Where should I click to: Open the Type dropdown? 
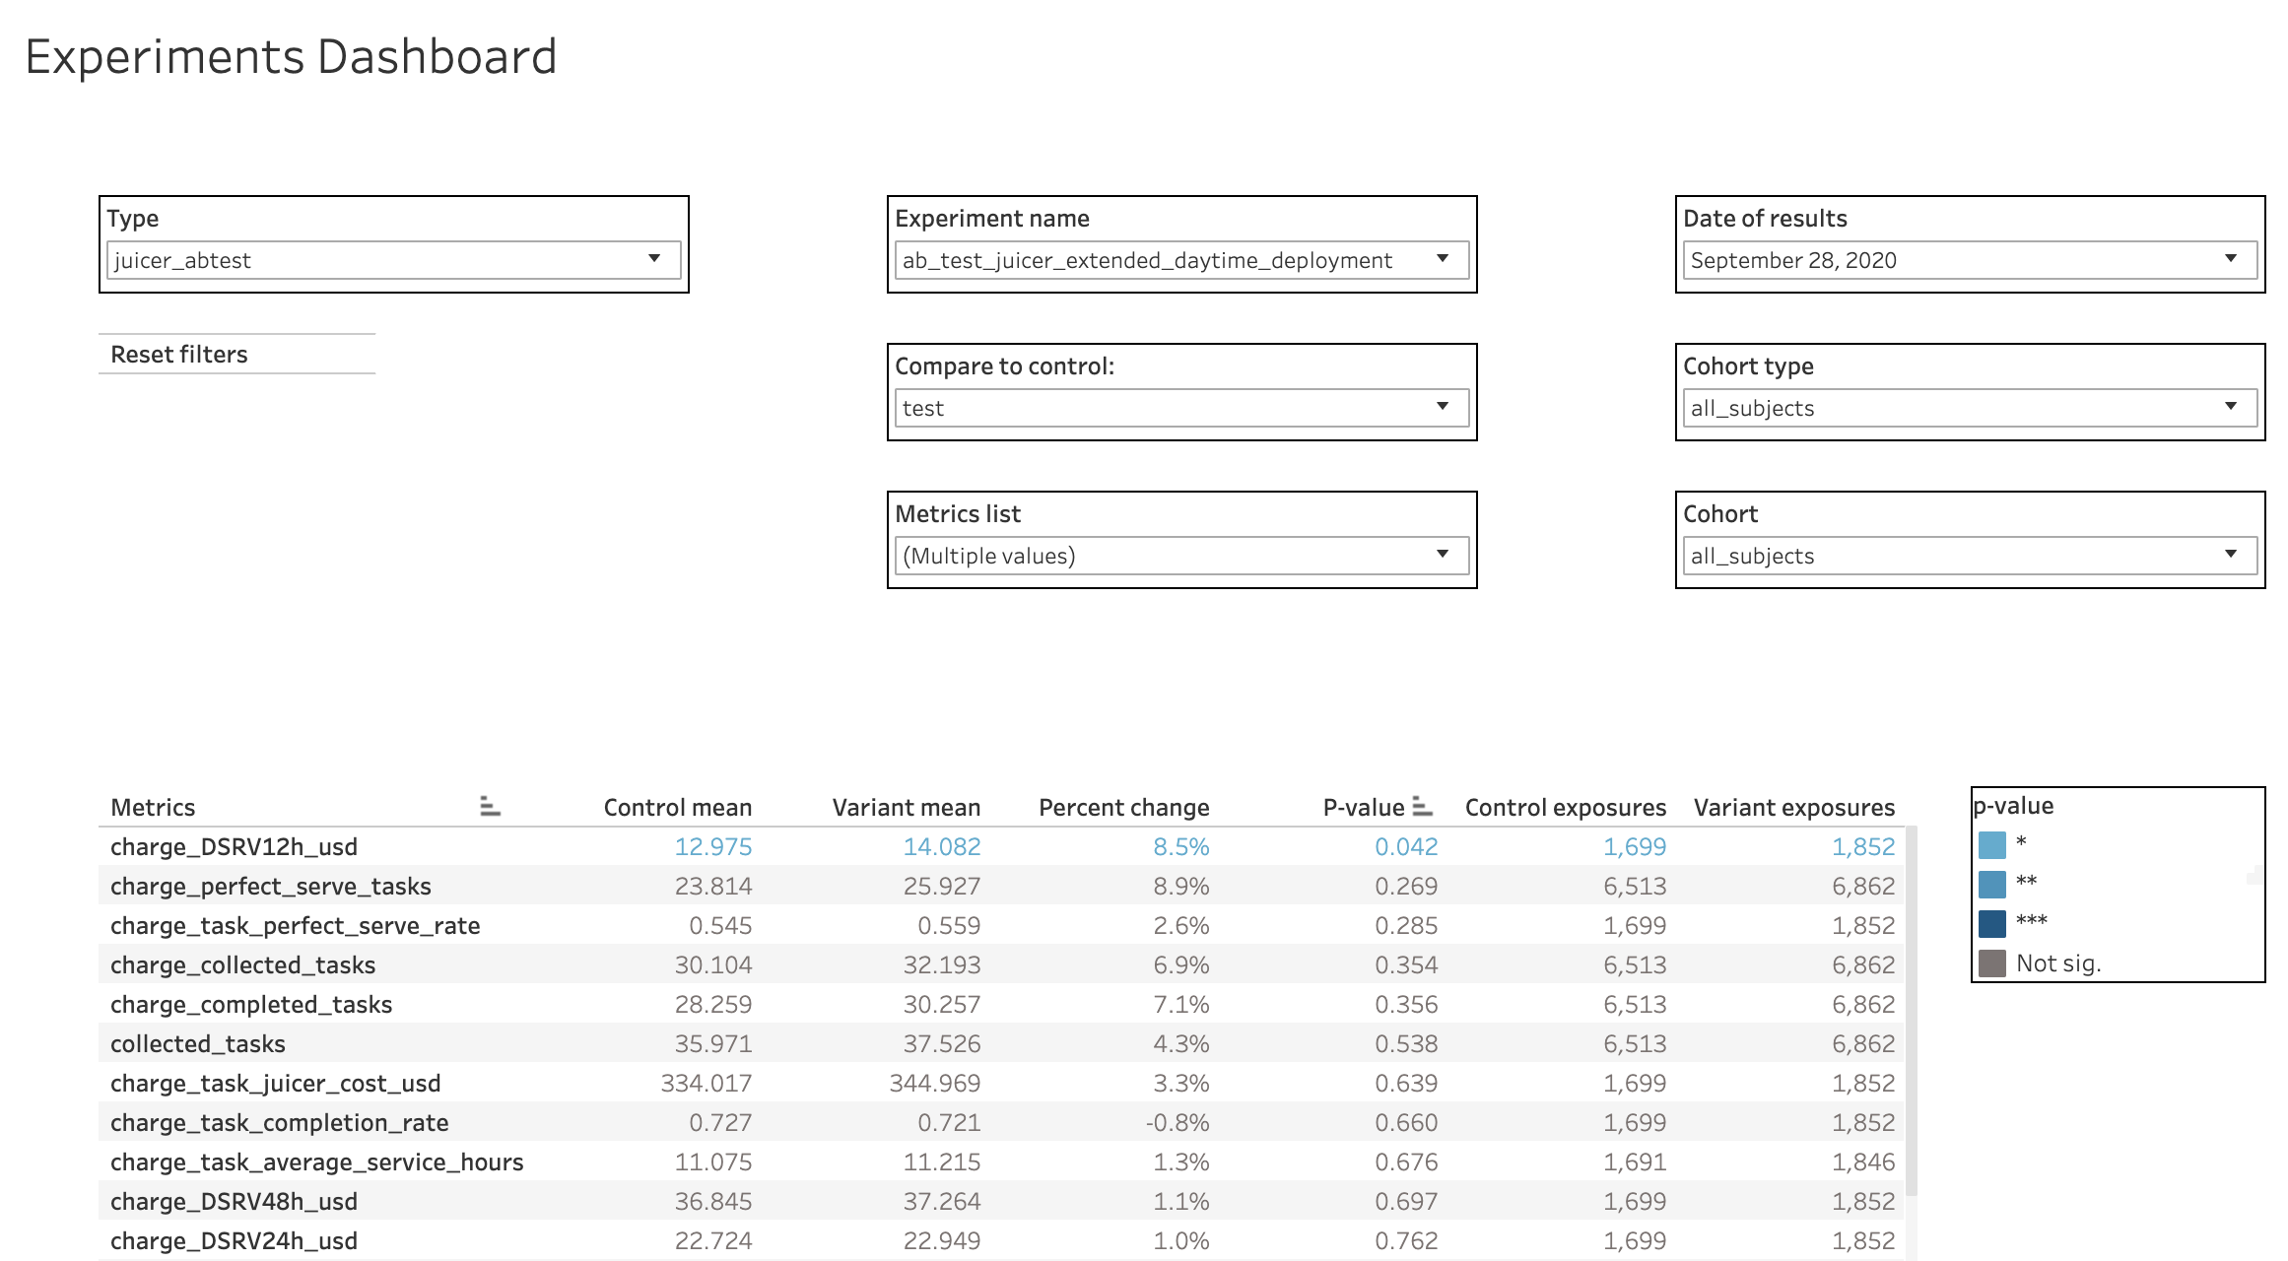coord(653,259)
